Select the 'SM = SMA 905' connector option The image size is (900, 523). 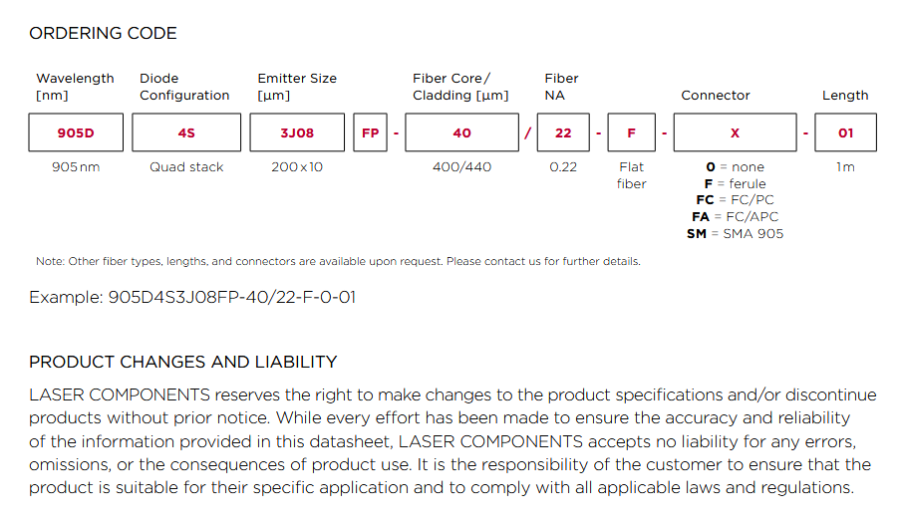point(735,234)
